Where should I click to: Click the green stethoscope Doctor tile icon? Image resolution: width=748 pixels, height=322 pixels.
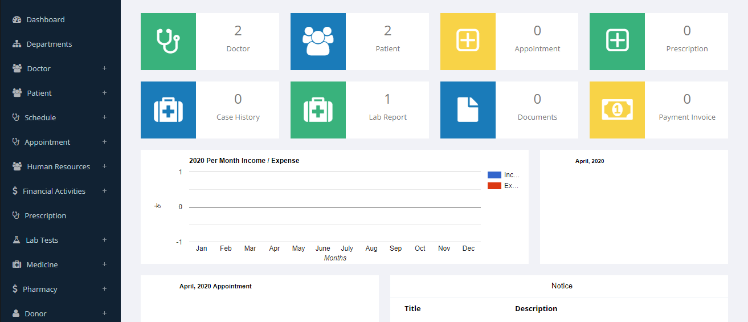tap(168, 42)
